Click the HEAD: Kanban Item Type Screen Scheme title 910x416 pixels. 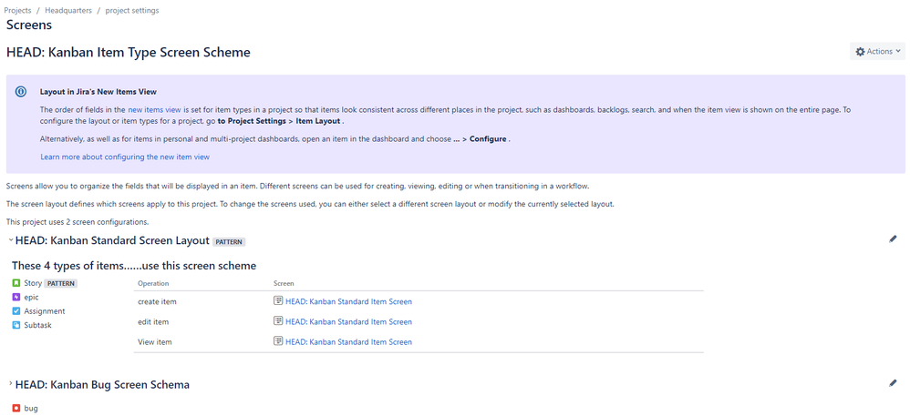tap(129, 52)
